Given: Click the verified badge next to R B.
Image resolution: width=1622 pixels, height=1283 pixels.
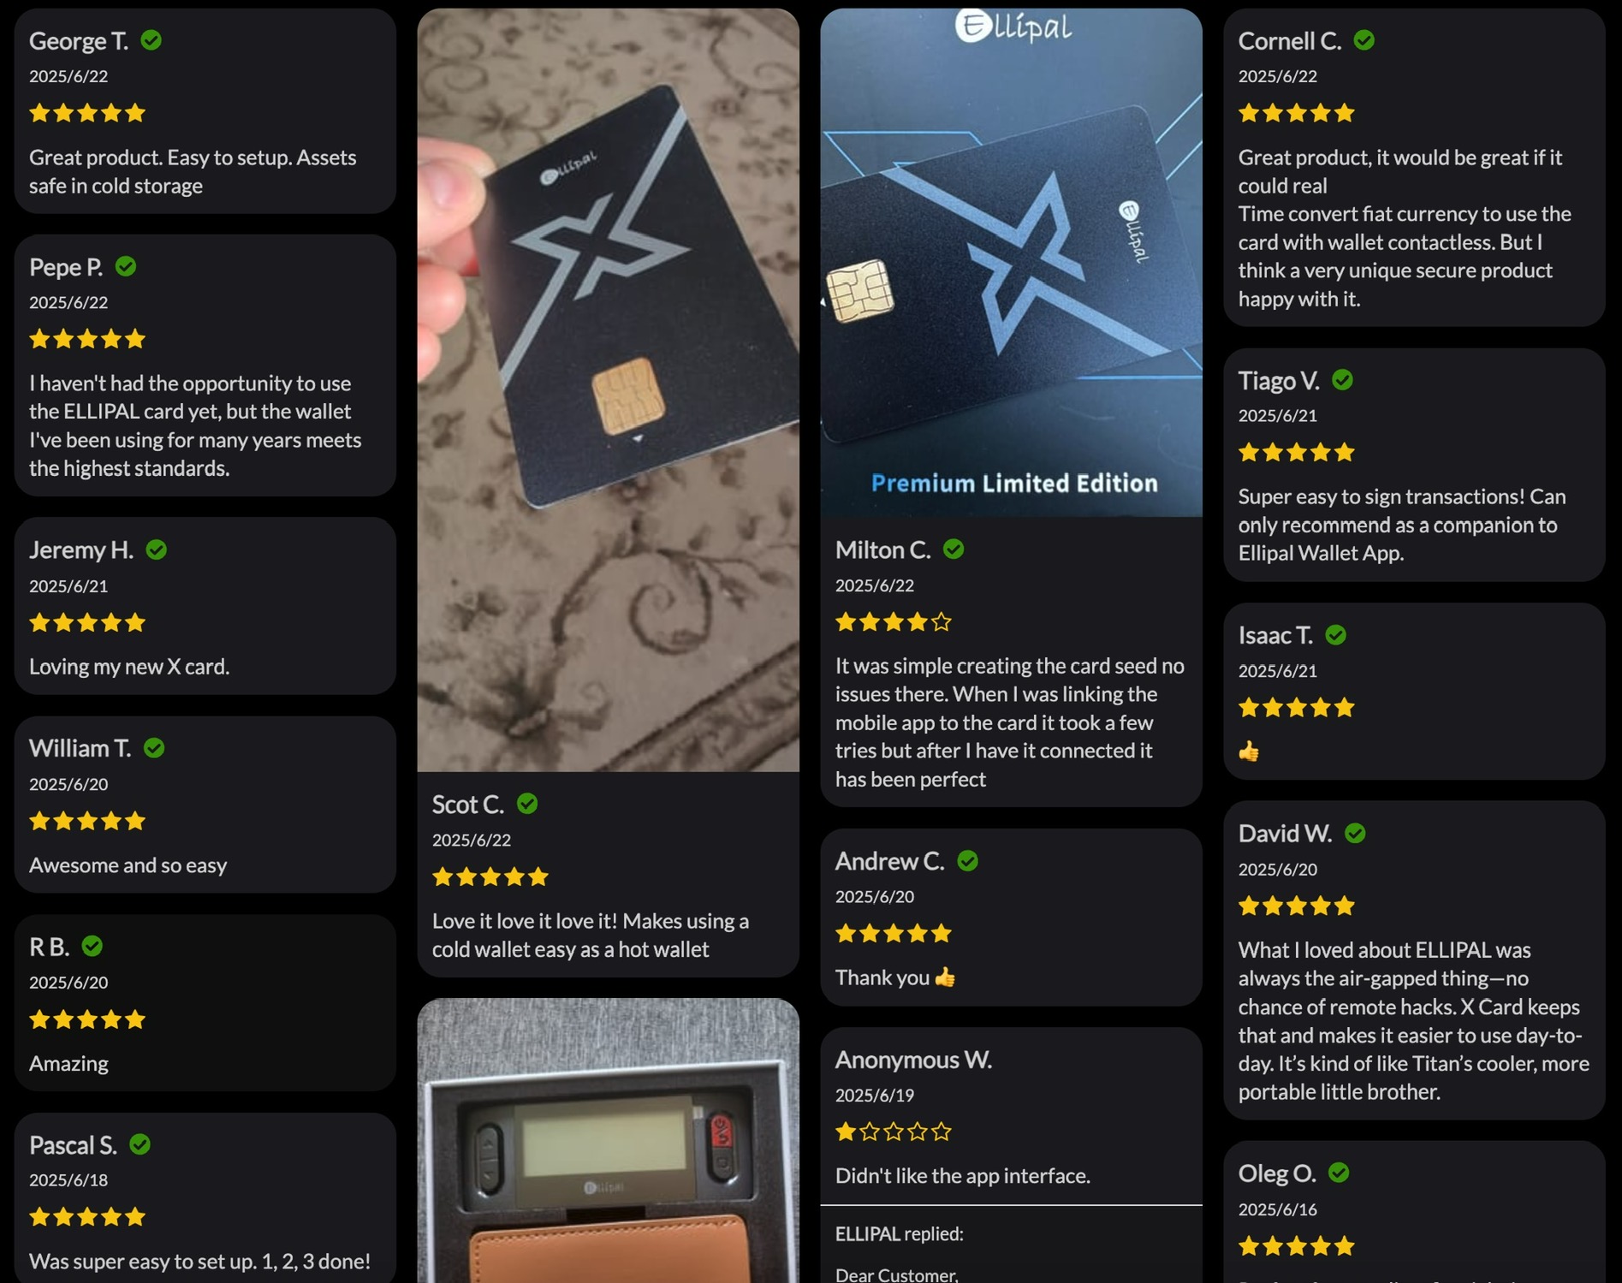Looking at the screenshot, I should pos(92,946).
